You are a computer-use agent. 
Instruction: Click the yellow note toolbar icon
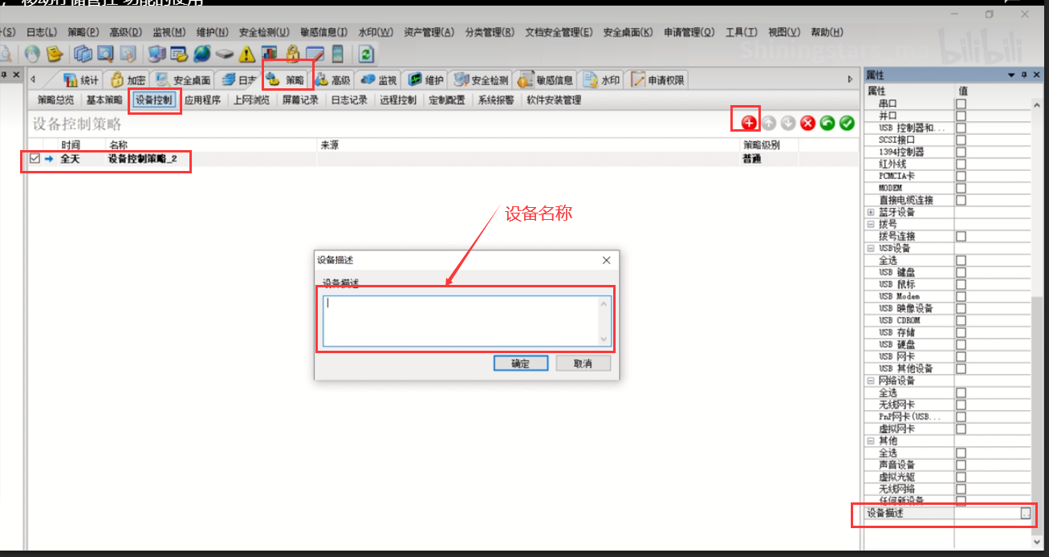tap(55, 54)
